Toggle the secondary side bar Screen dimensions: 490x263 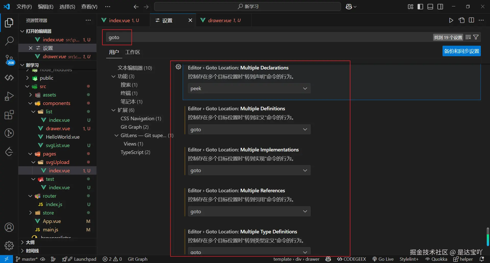point(440,7)
